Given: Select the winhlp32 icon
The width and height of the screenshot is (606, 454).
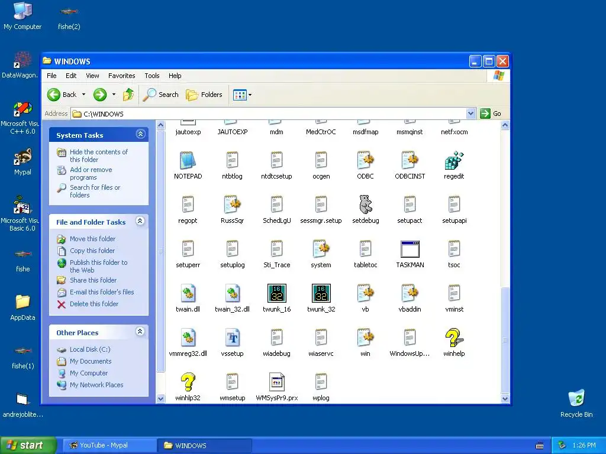Looking at the screenshot, I should point(188,382).
